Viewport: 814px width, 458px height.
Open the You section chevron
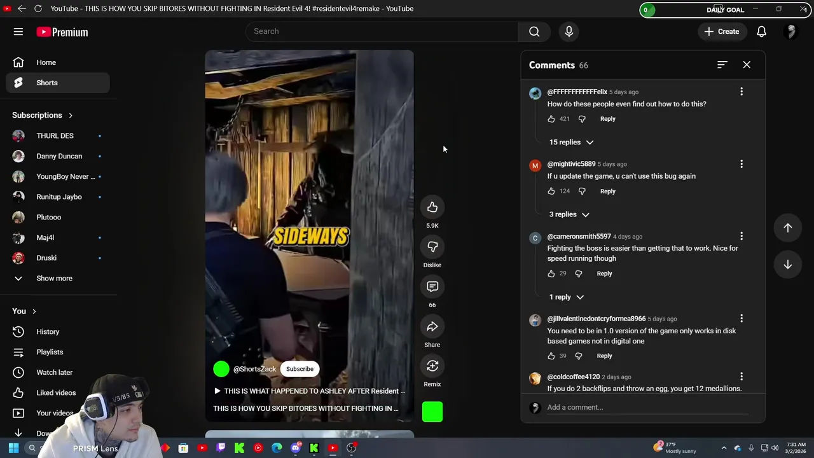point(34,311)
